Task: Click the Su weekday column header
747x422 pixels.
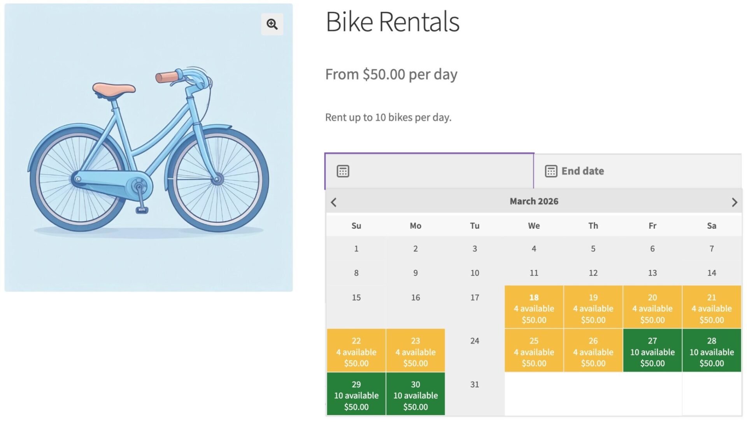Action: coord(356,226)
